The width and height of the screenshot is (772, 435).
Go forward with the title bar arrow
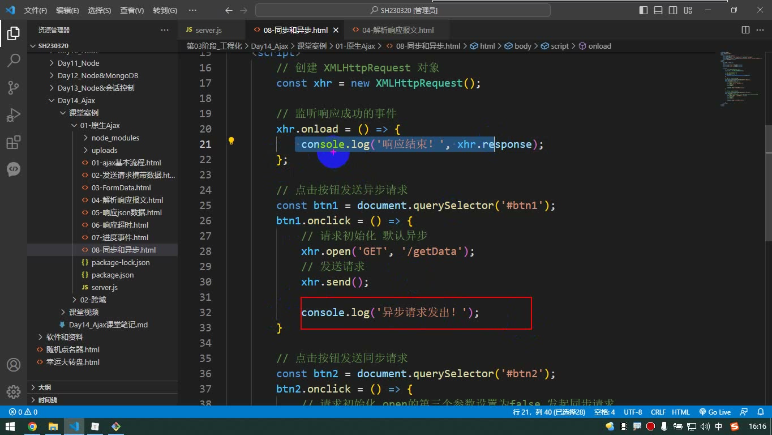245,10
